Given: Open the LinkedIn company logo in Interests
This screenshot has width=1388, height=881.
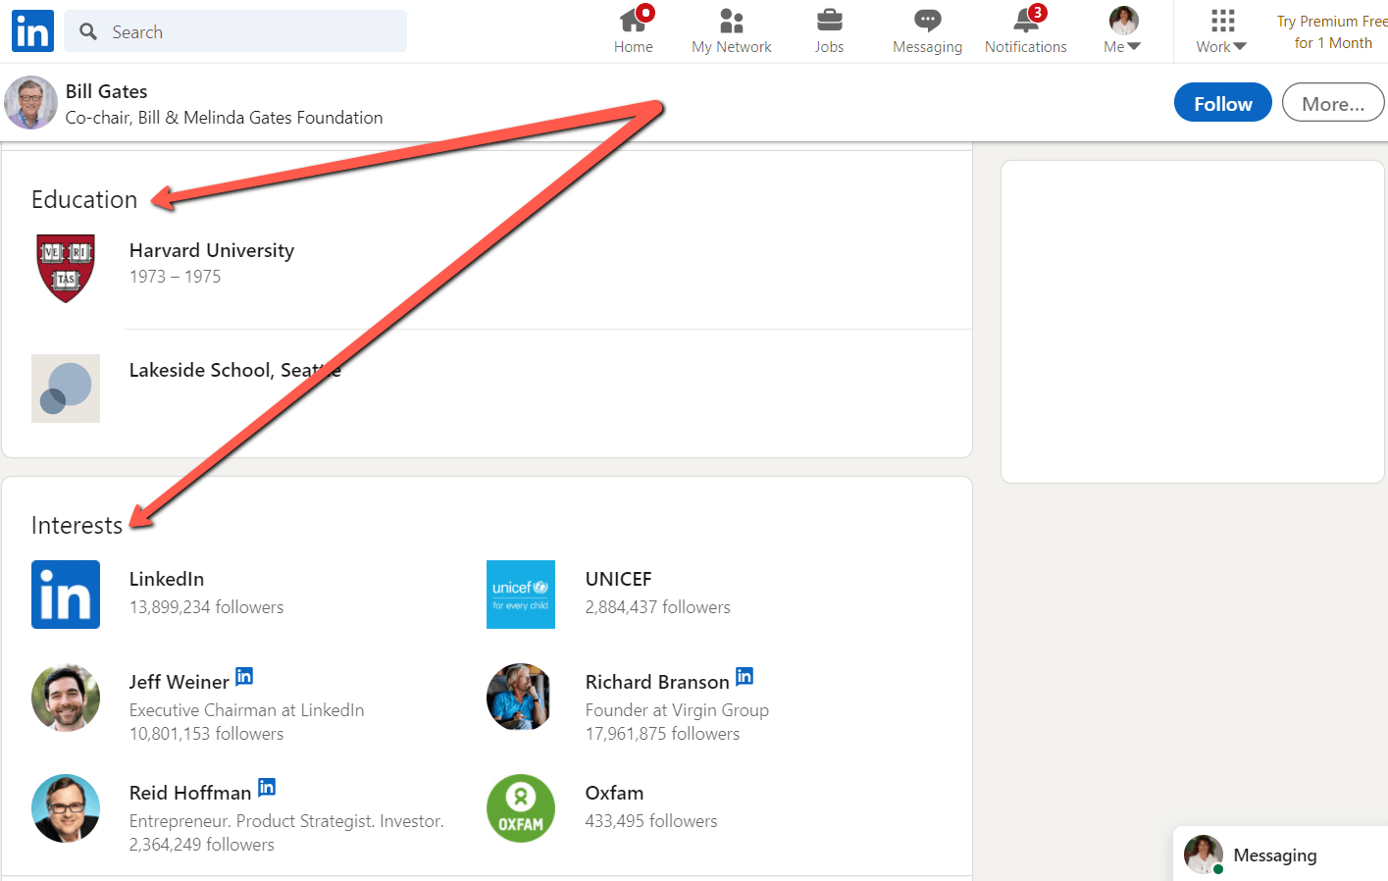Looking at the screenshot, I should [x=66, y=595].
